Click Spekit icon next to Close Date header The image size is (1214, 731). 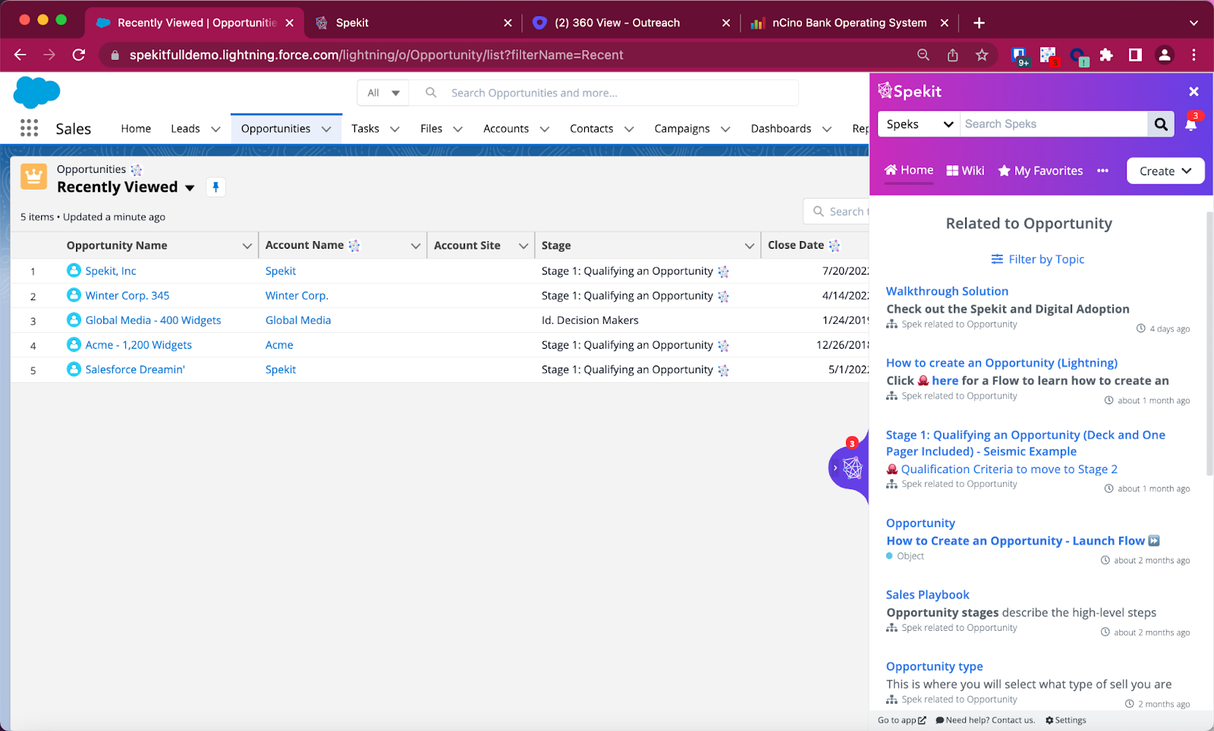(x=835, y=246)
